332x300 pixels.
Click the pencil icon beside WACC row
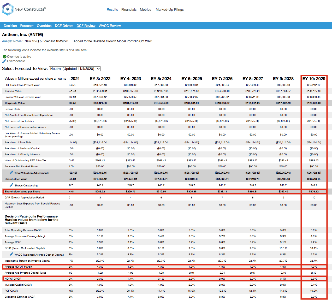click(x=11, y=254)
